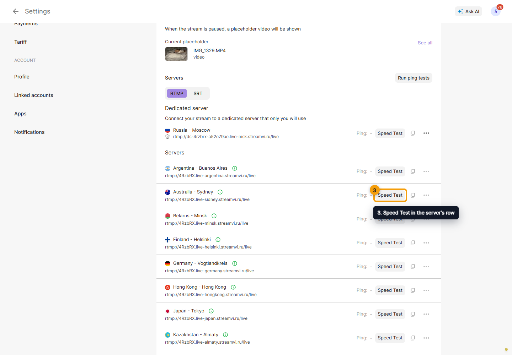512x355 pixels.
Task: Show info for Australia - Sydney server
Action: pyautogui.click(x=220, y=192)
